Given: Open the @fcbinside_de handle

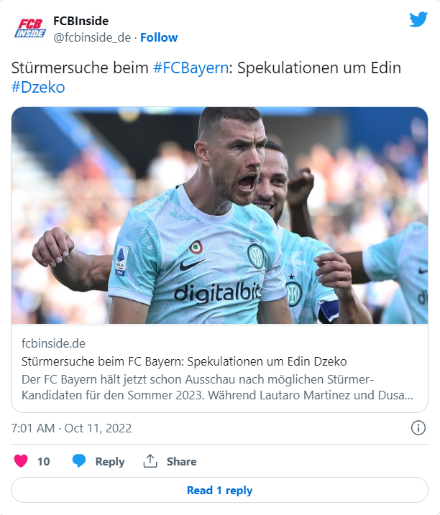Looking at the screenshot, I should tap(92, 37).
